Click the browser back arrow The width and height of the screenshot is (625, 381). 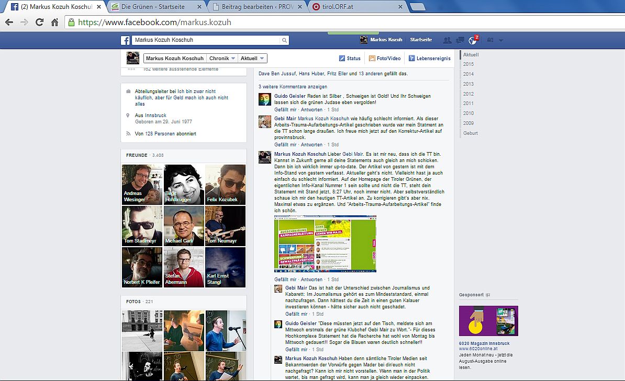point(9,22)
